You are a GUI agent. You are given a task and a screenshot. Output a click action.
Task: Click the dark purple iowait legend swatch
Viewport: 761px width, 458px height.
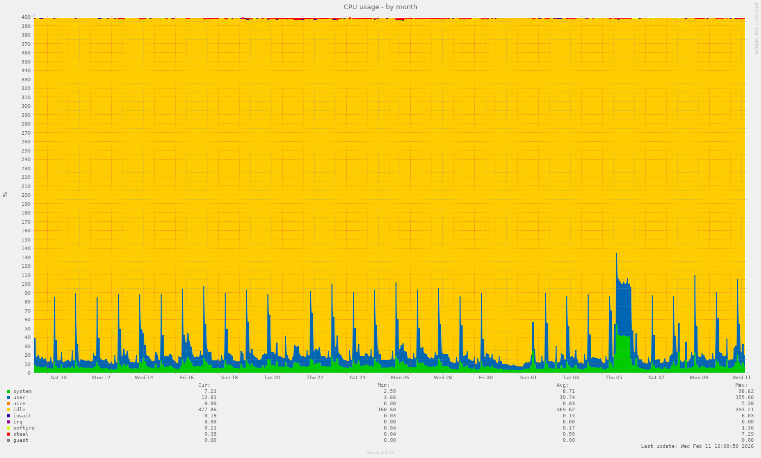click(x=8, y=416)
